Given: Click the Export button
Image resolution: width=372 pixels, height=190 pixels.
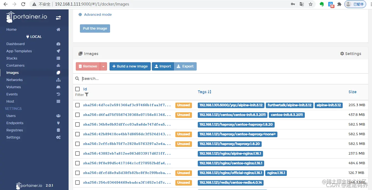Looking at the screenshot, I should pyautogui.click(x=185, y=66).
